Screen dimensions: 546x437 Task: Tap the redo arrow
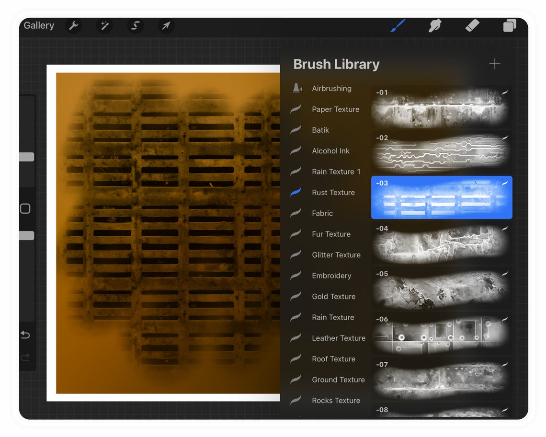(x=25, y=357)
